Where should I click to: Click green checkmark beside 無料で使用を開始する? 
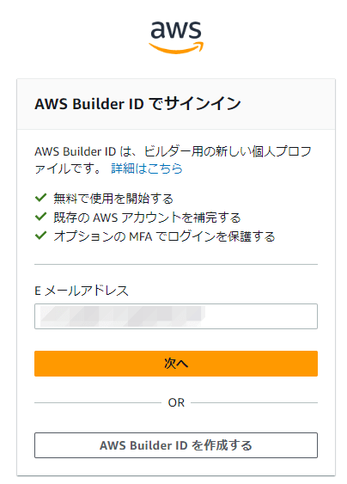pyautogui.click(x=40, y=197)
